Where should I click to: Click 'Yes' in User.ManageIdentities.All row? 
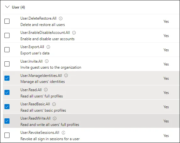(x=166, y=78)
